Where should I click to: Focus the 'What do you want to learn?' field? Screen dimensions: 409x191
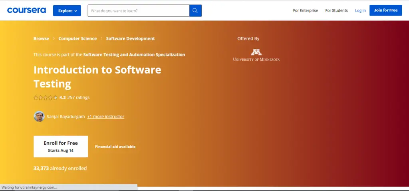[138, 11]
